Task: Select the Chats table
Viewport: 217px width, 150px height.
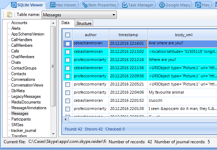Action: pos(16,62)
